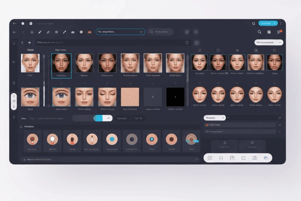
Task: Select the closed-eyes face thumbnail
Action: coord(107,97)
